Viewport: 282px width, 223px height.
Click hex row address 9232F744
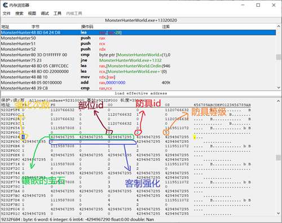pyautogui.click(x=10, y=173)
